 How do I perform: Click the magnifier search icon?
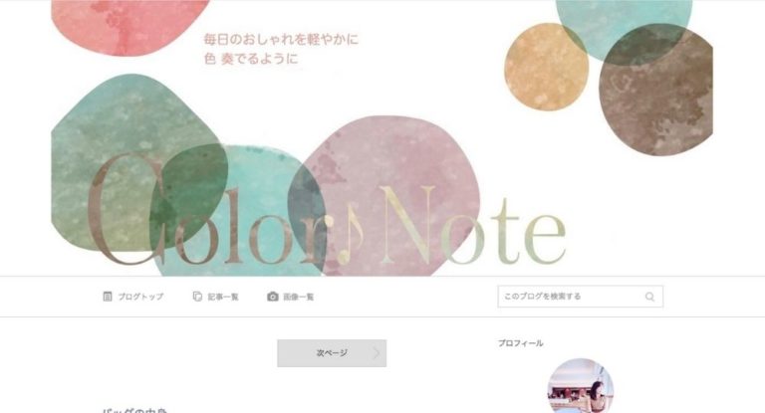(649, 297)
